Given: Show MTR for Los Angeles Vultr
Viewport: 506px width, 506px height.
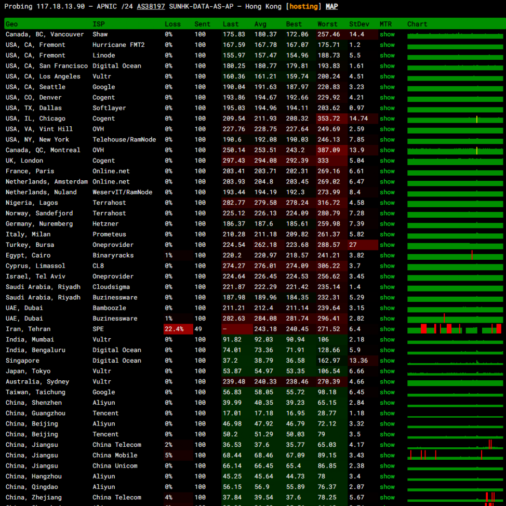Looking at the screenshot, I should (387, 76).
